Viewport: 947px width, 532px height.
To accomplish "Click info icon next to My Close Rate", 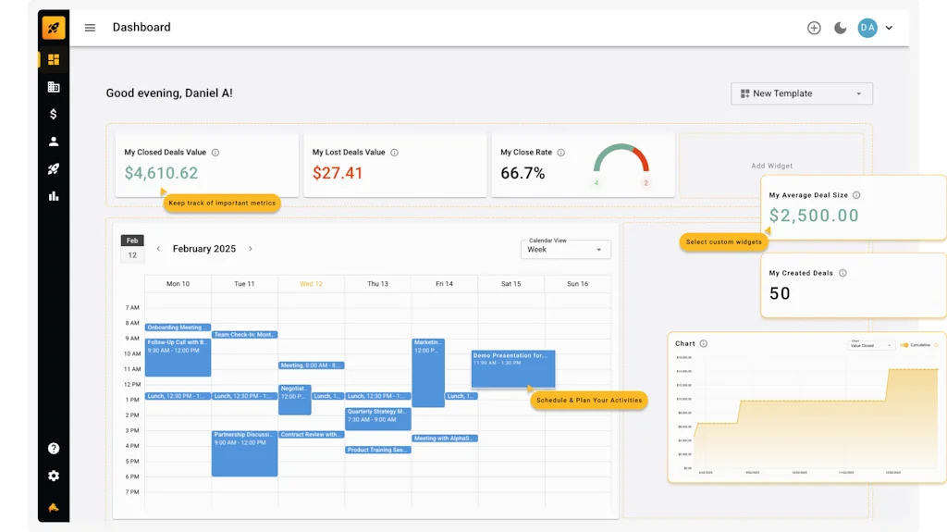I will [561, 153].
